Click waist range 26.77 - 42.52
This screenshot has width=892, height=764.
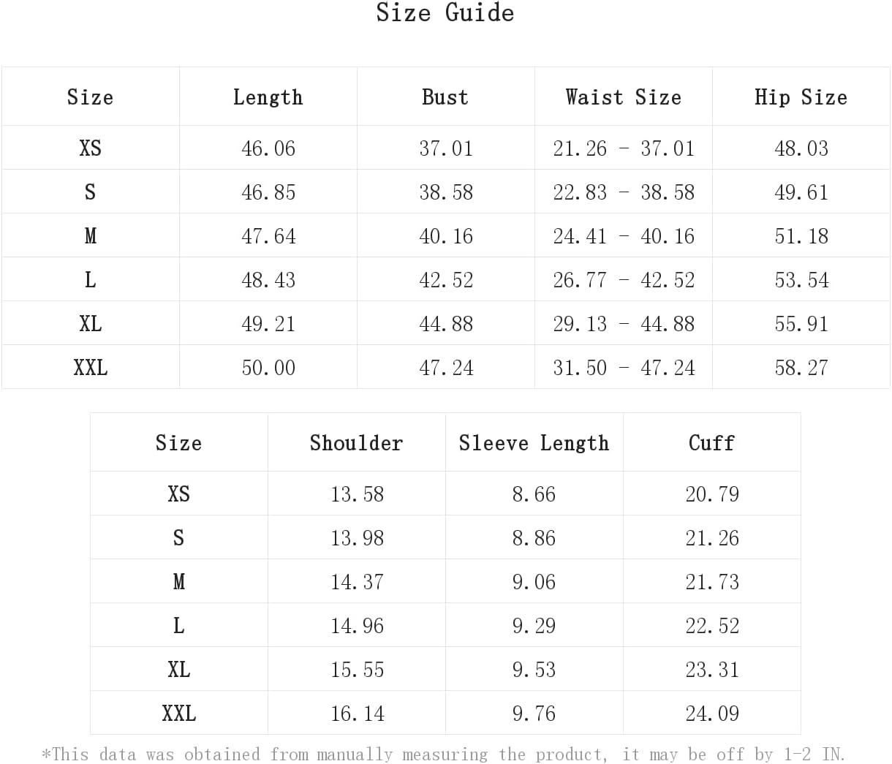click(624, 280)
